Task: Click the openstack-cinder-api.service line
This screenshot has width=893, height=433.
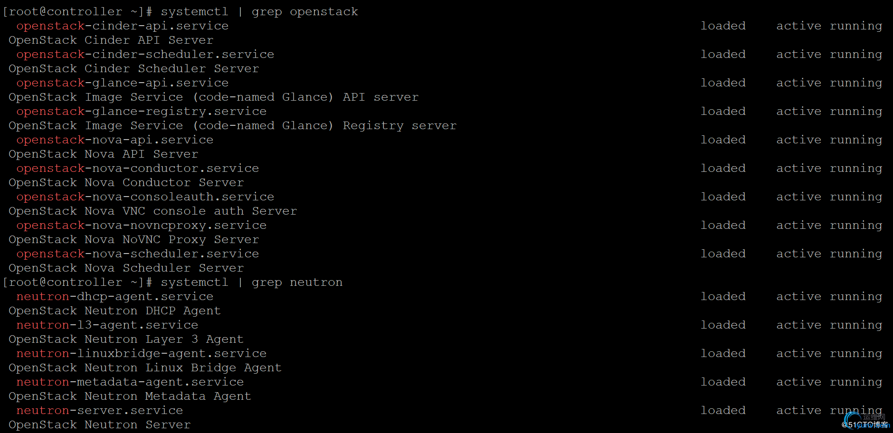Action: pos(123,26)
